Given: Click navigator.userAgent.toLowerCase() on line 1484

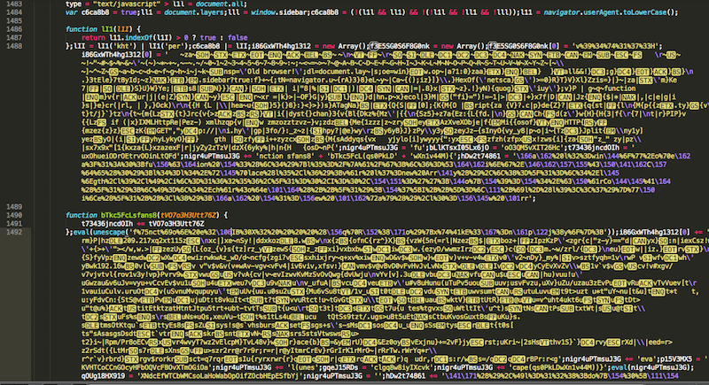Looking at the screenshot, I should (x=611, y=12).
